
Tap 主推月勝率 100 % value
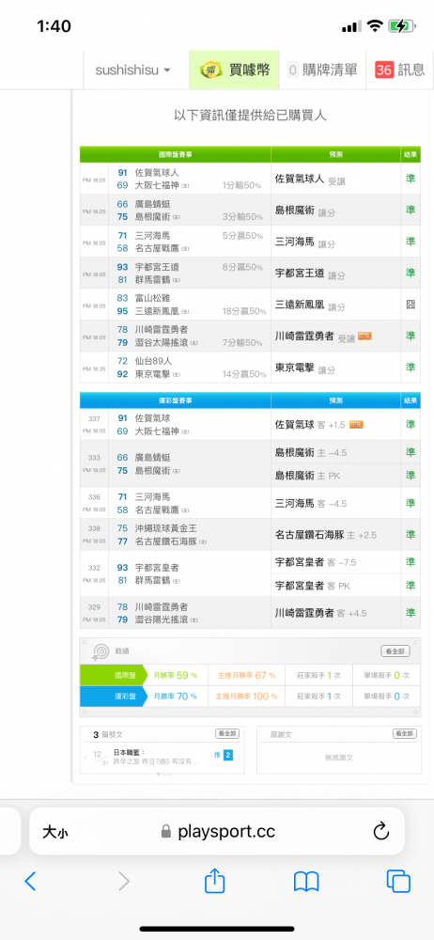tap(246, 696)
